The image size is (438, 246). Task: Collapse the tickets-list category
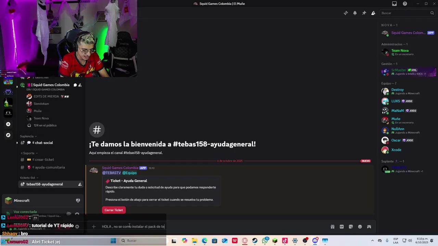(29, 178)
